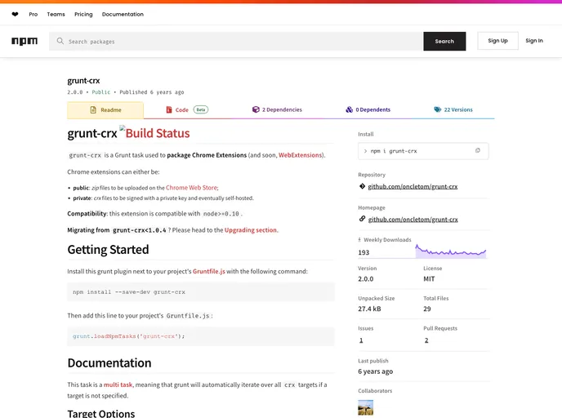562x418 pixels.
Task: Click the npm install --save-dev grunt-crx code block
Action: click(201, 292)
